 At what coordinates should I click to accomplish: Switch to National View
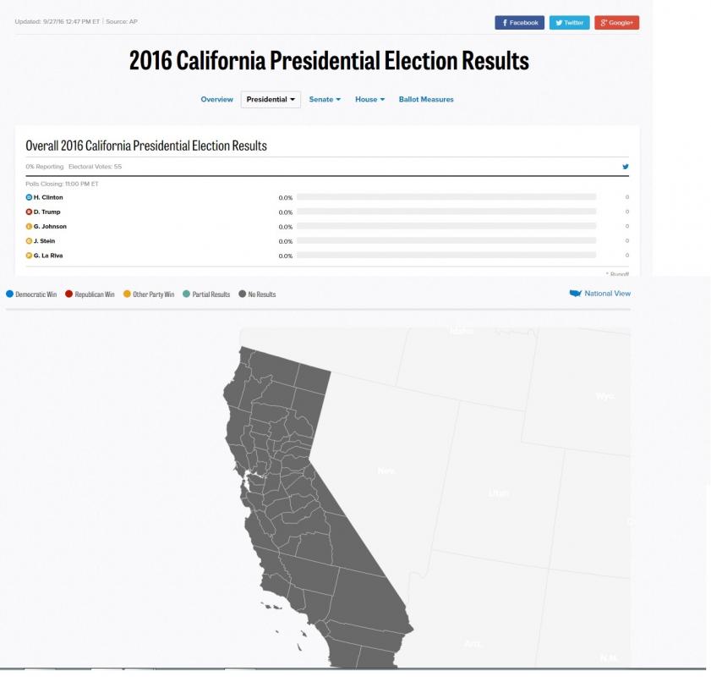[607, 294]
